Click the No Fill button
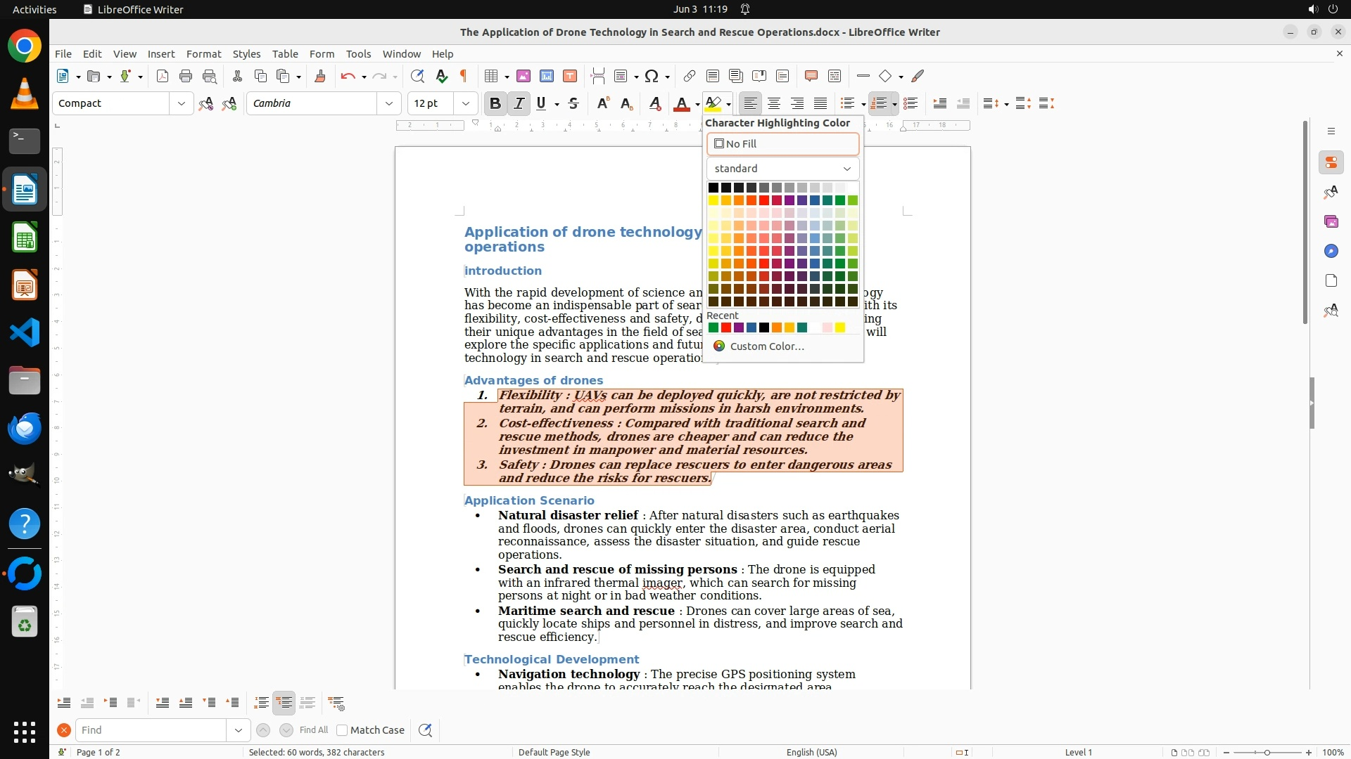The height and width of the screenshot is (759, 1351). pyautogui.click(x=782, y=144)
